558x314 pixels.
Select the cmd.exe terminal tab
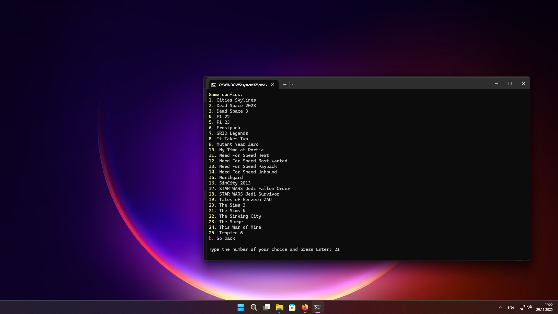[x=242, y=85]
